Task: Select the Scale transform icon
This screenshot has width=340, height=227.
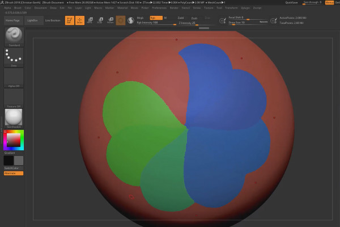Action: click(100, 20)
